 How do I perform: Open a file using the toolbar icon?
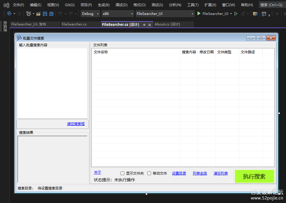(38, 14)
